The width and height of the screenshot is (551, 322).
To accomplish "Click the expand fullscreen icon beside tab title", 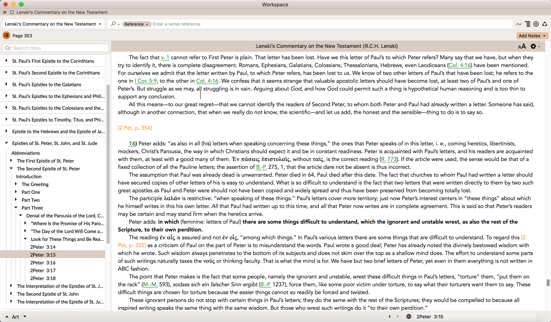I will 12,12.
